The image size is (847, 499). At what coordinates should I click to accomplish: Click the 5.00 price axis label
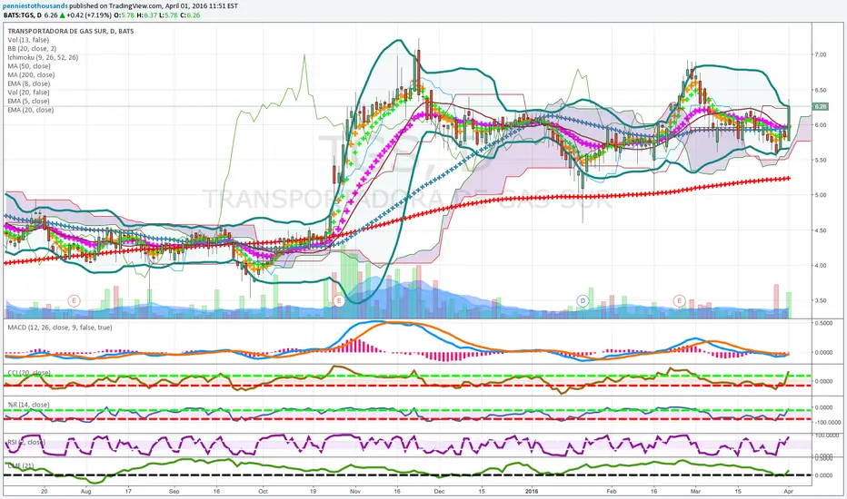pos(820,195)
